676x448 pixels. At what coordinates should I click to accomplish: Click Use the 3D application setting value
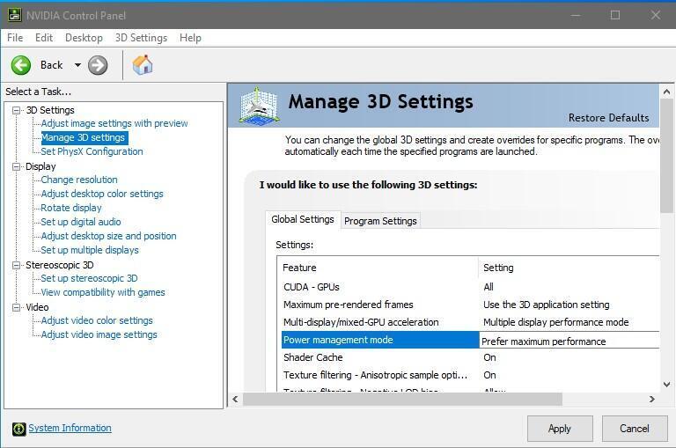pos(547,305)
